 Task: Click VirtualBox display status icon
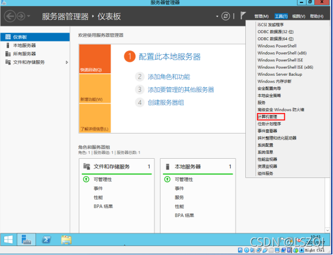pyautogui.click(x=277, y=250)
